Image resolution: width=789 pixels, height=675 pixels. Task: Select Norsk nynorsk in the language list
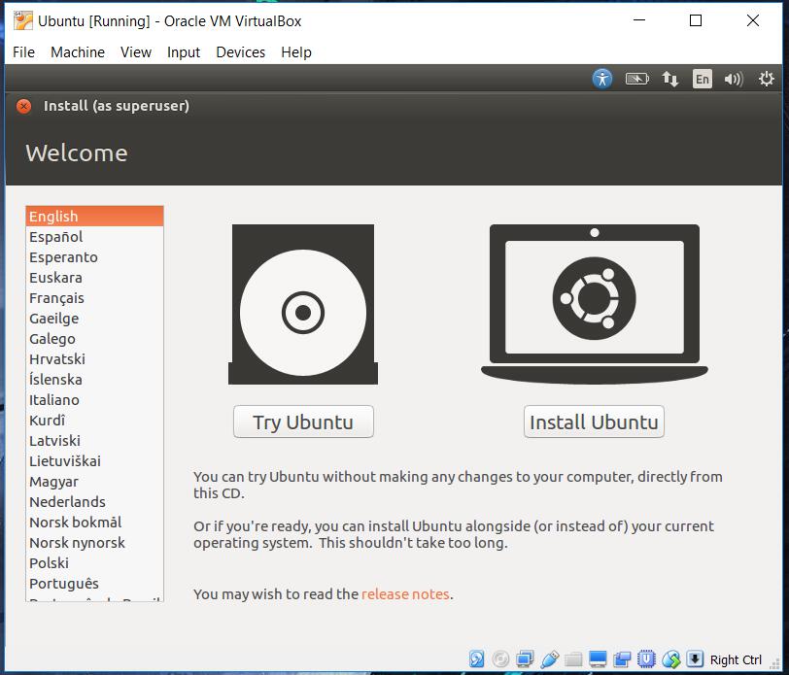pos(94,543)
